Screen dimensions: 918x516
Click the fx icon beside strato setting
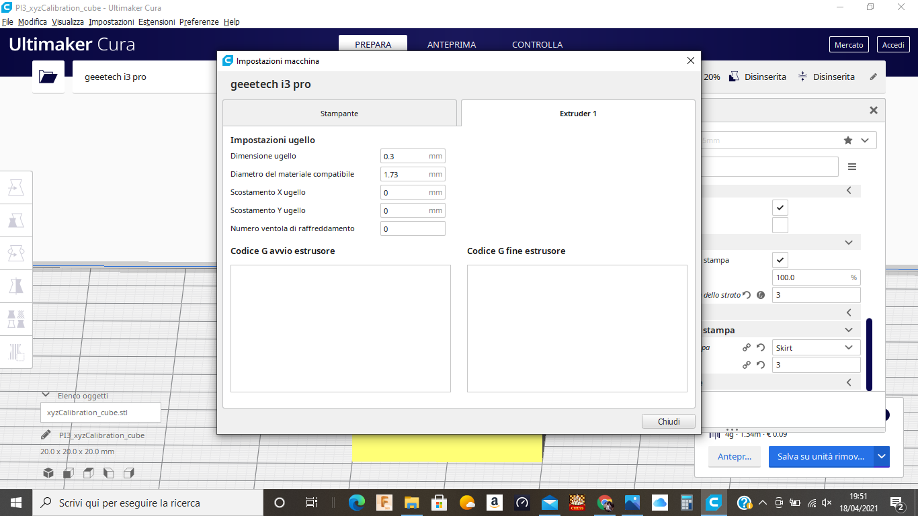761,295
